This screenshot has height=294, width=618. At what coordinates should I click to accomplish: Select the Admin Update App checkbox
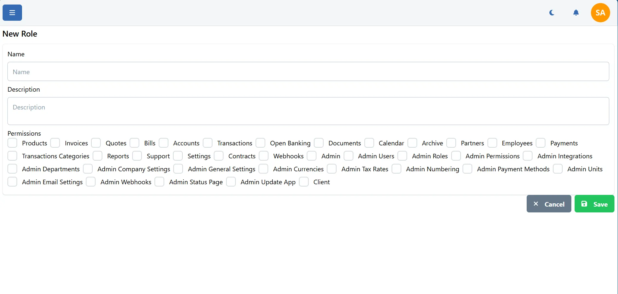[231, 182]
